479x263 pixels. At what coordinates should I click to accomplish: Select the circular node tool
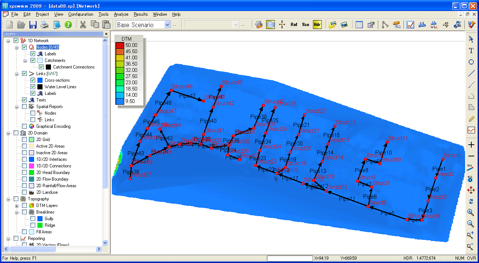471,62
